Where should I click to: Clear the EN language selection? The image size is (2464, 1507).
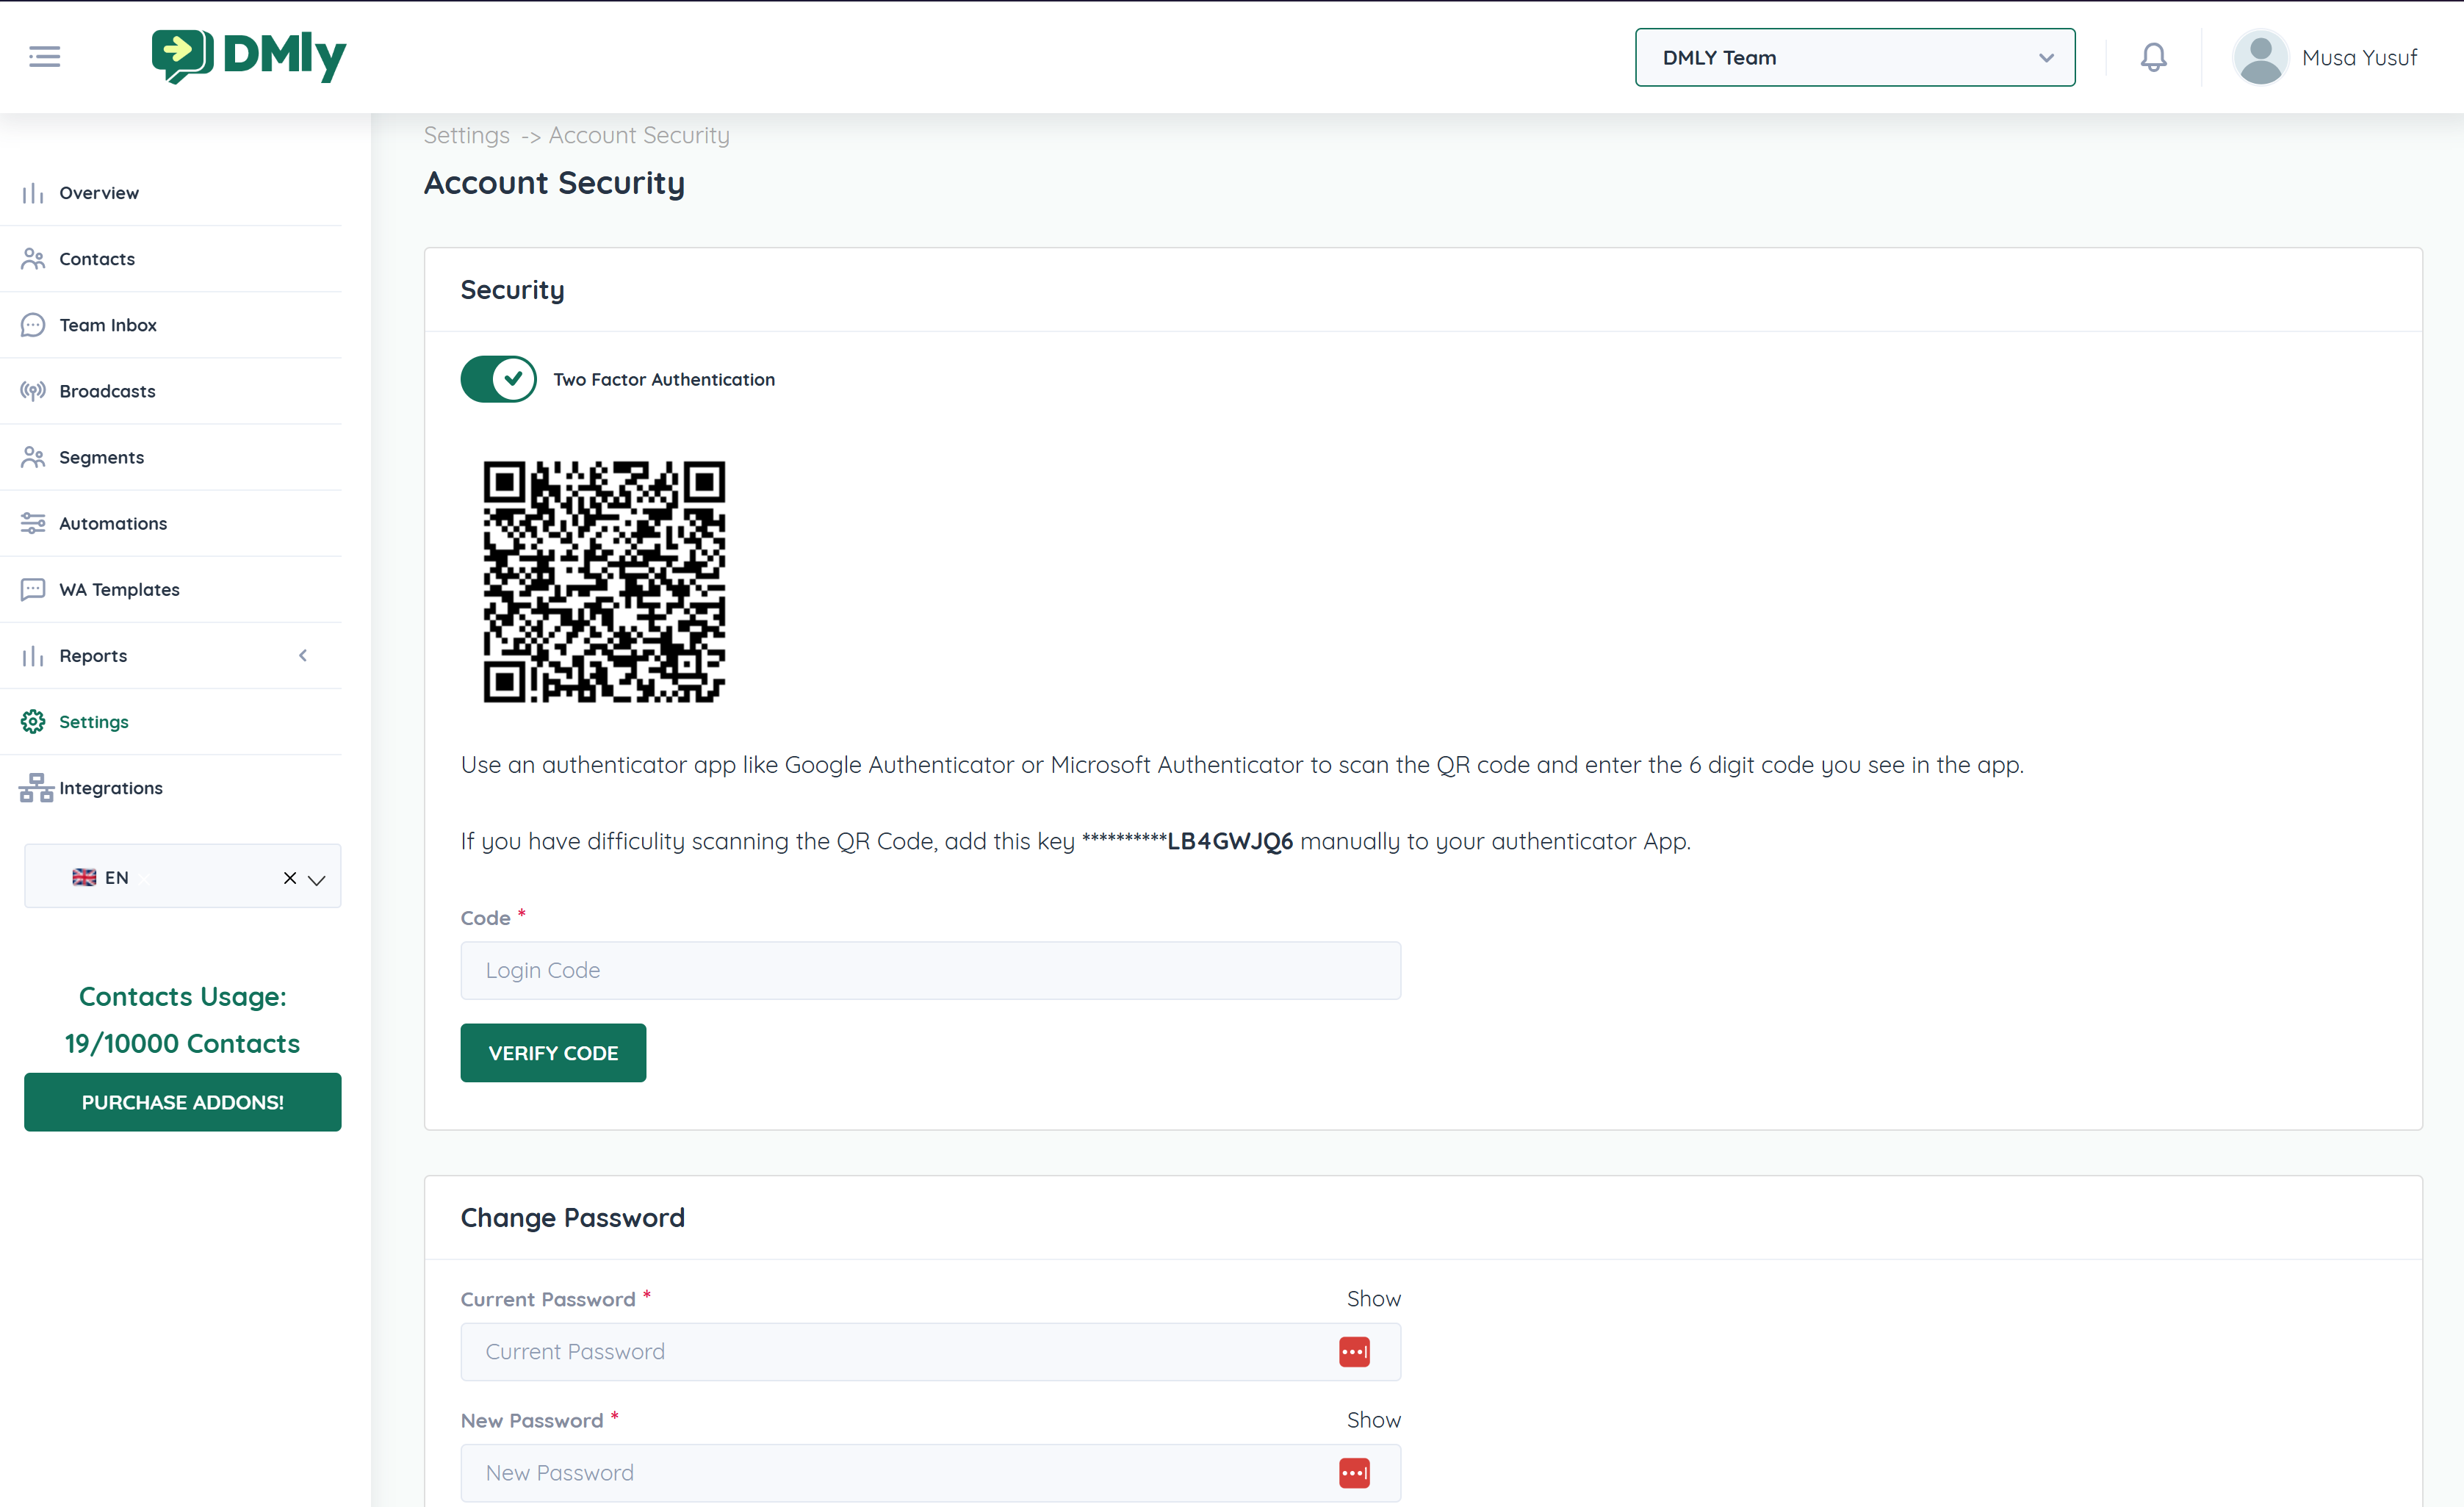[290, 878]
